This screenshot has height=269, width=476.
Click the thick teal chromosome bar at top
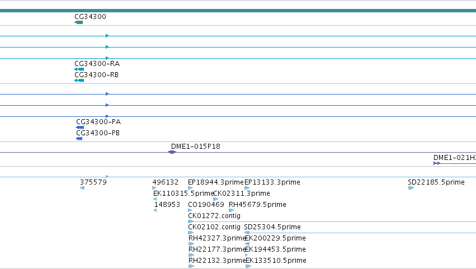(x=238, y=11)
